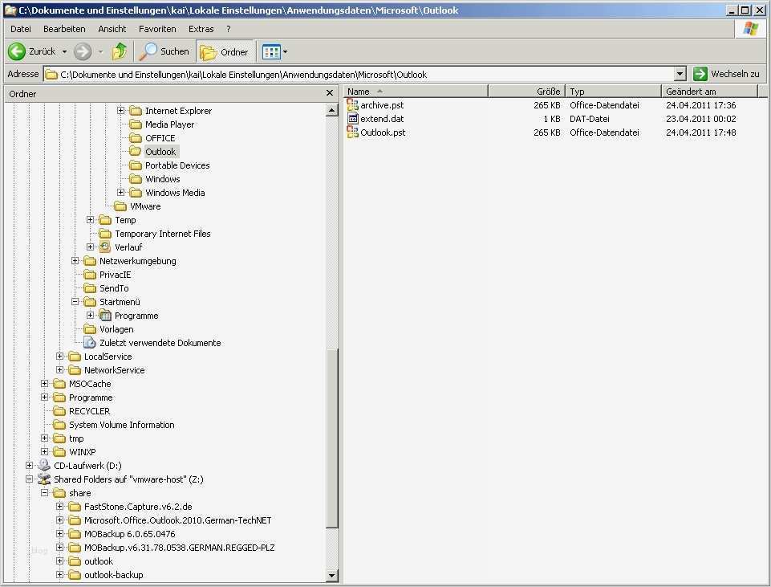
Task: Open the Extras menu
Action: point(201,29)
